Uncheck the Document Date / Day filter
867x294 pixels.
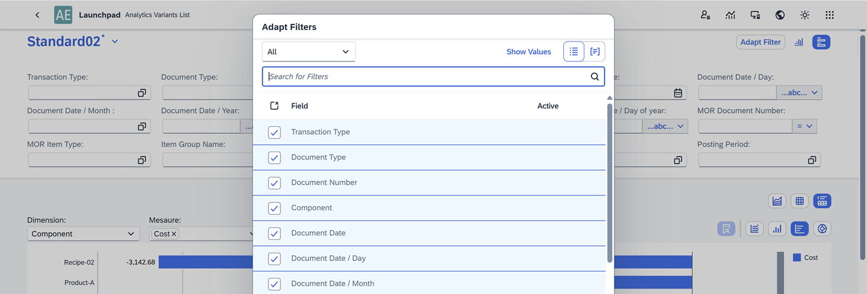point(274,259)
